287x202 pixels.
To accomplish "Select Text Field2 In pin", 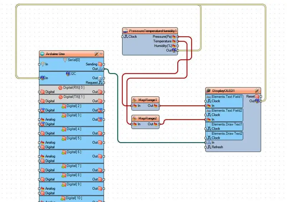I will [x=206, y=119].
